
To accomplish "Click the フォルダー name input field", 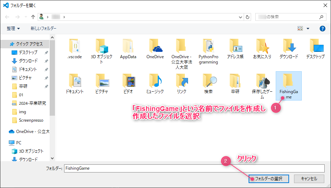I will 194,168.
